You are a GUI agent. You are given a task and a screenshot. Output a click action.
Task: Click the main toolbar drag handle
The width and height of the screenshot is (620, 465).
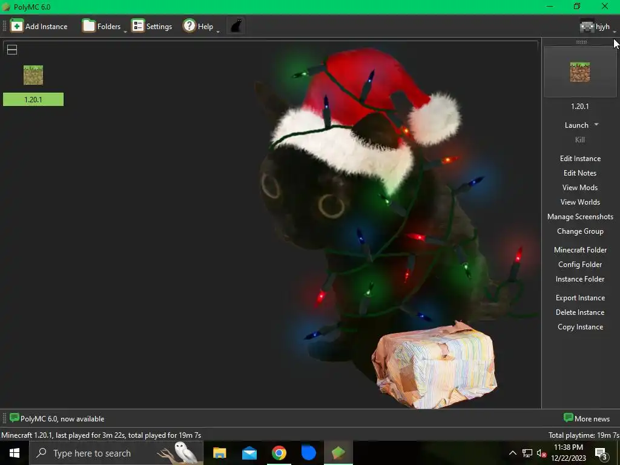coord(4,26)
